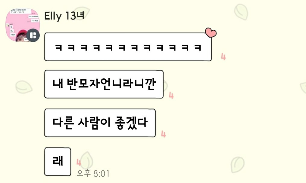Select the short 래 message bubble

(x=58, y=162)
